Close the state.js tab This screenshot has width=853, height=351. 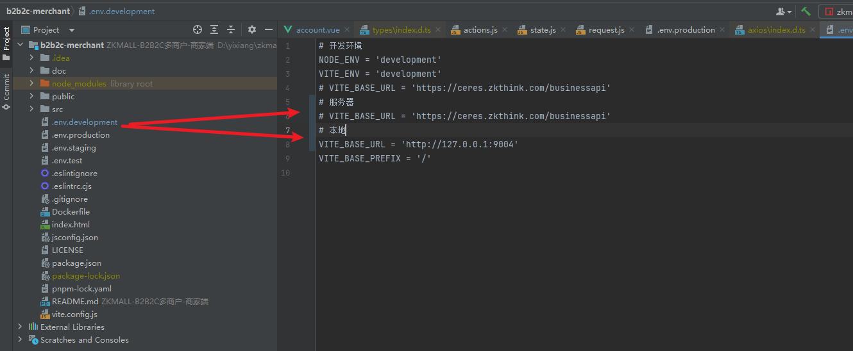(563, 30)
